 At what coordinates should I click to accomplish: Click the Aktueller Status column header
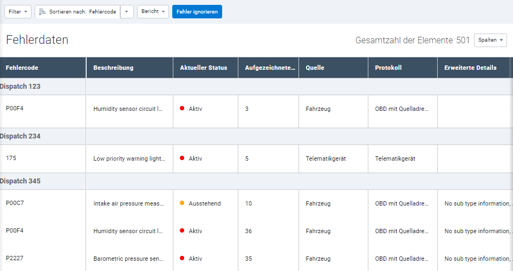[204, 68]
